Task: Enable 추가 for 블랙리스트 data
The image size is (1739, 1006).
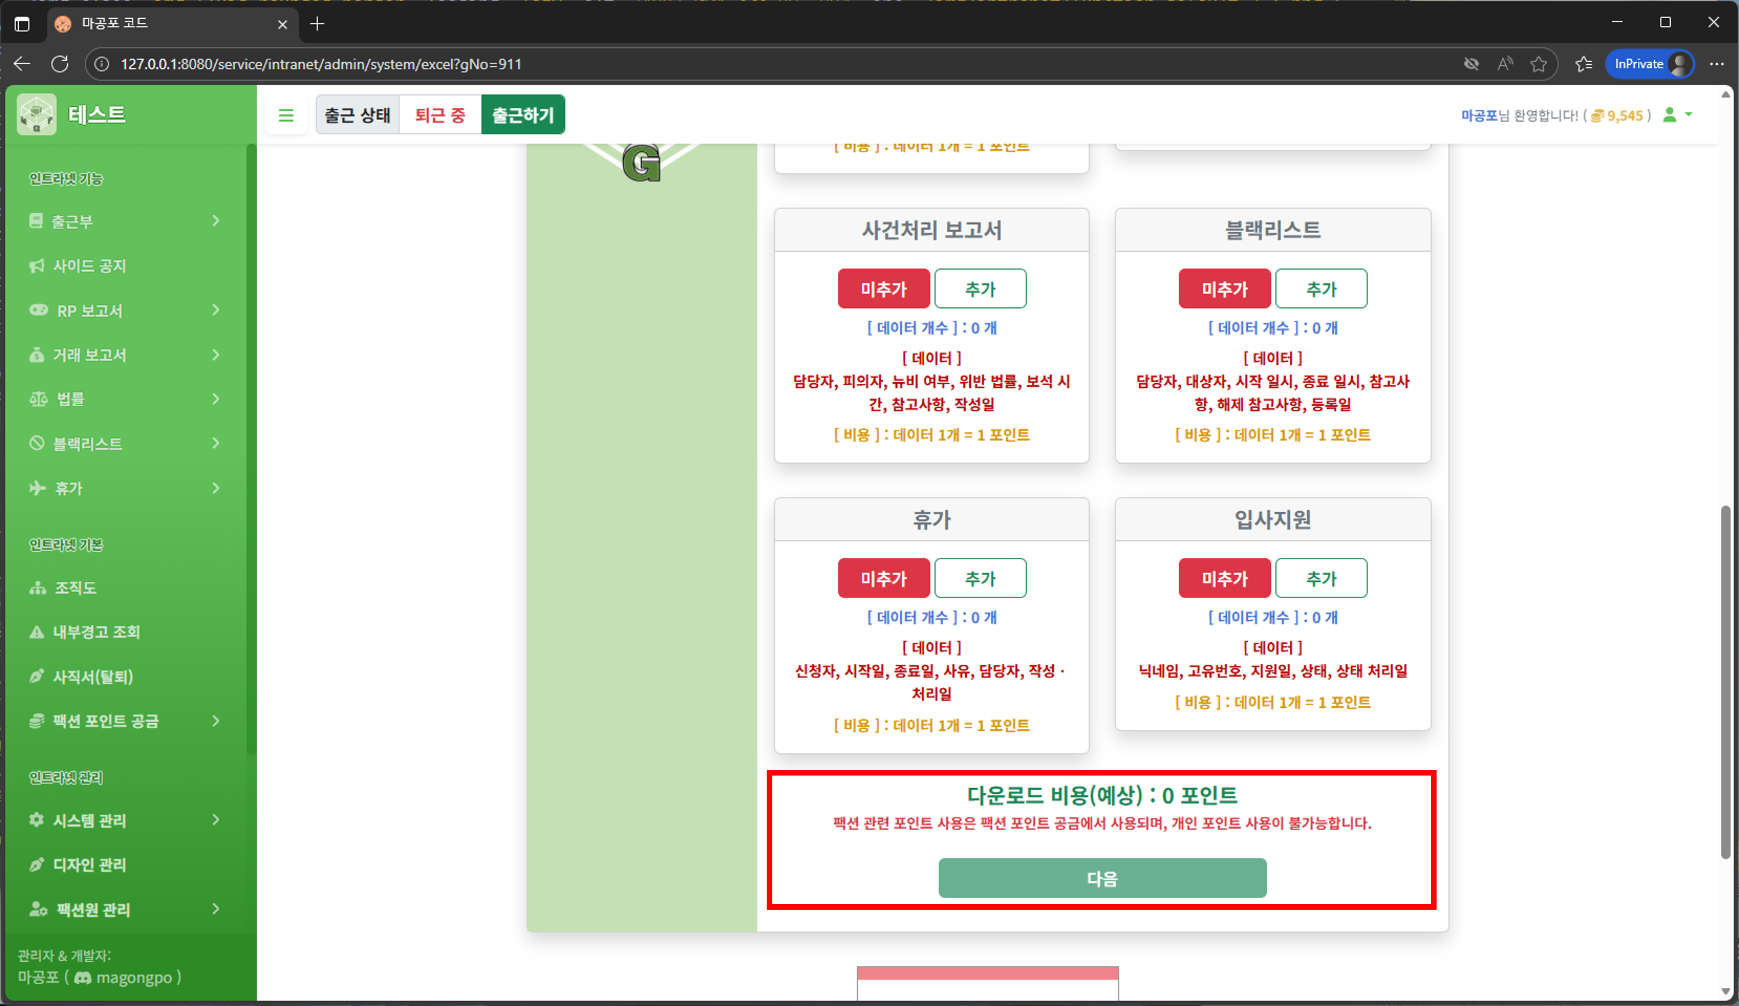Action: coord(1321,289)
